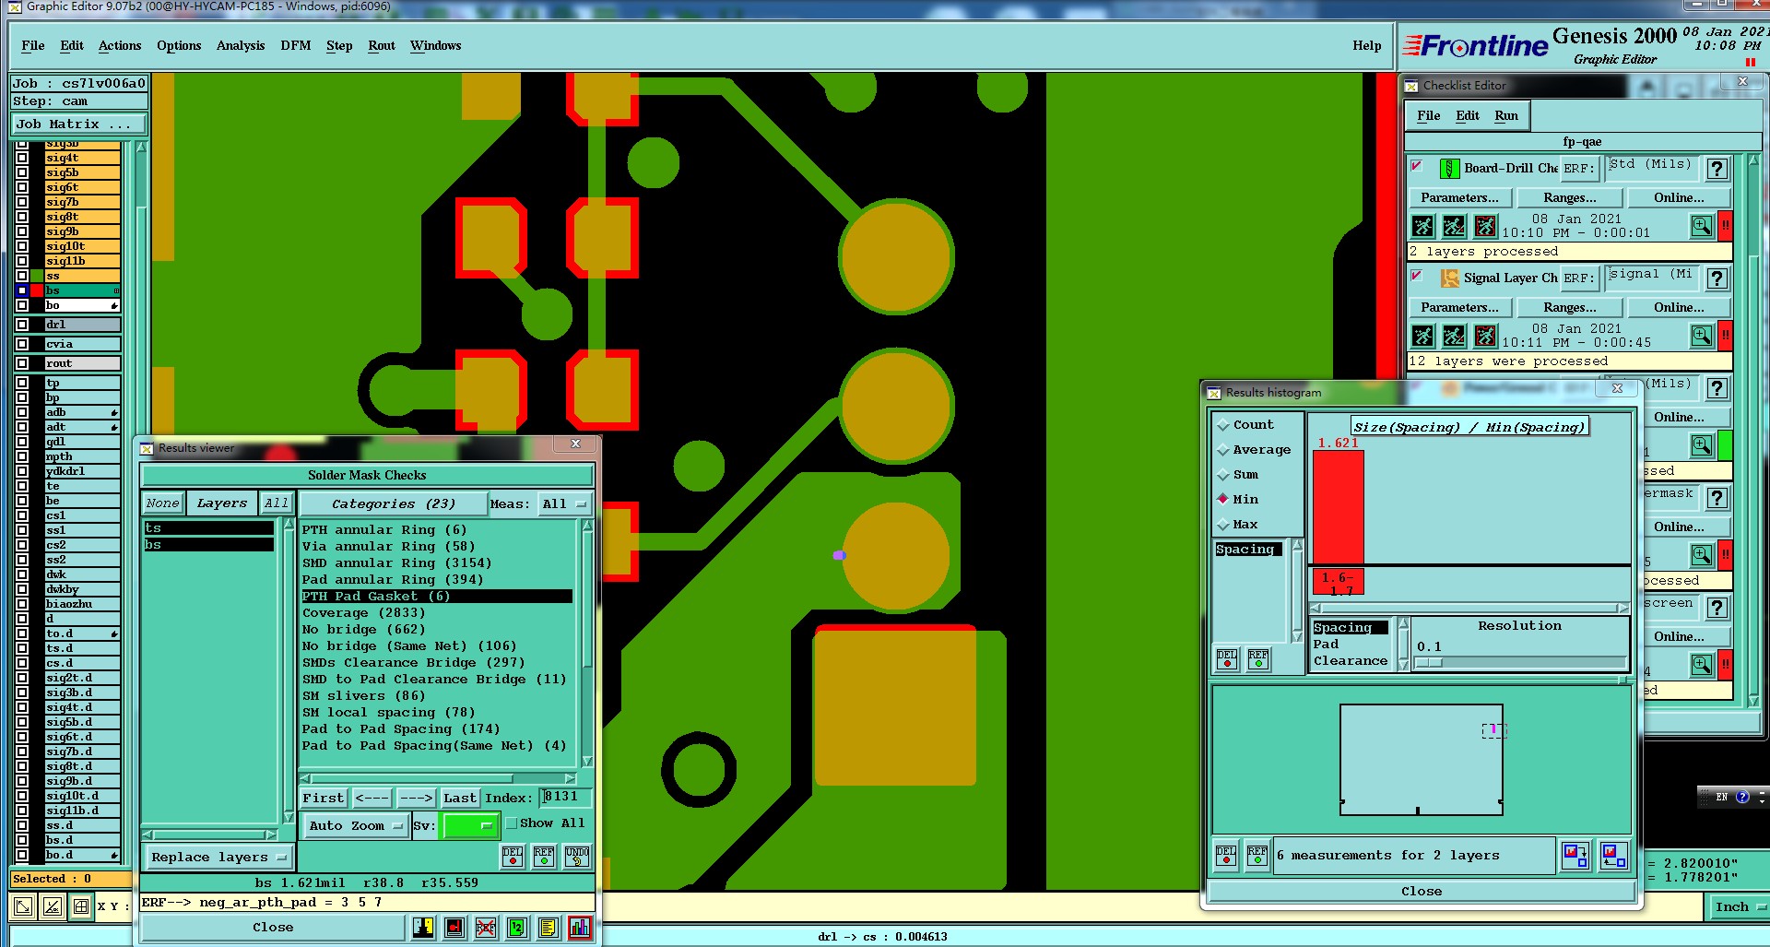Click the red 1.621 histogram bar
The width and height of the screenshot is (1770, 947).
(x=1338, y=507)
